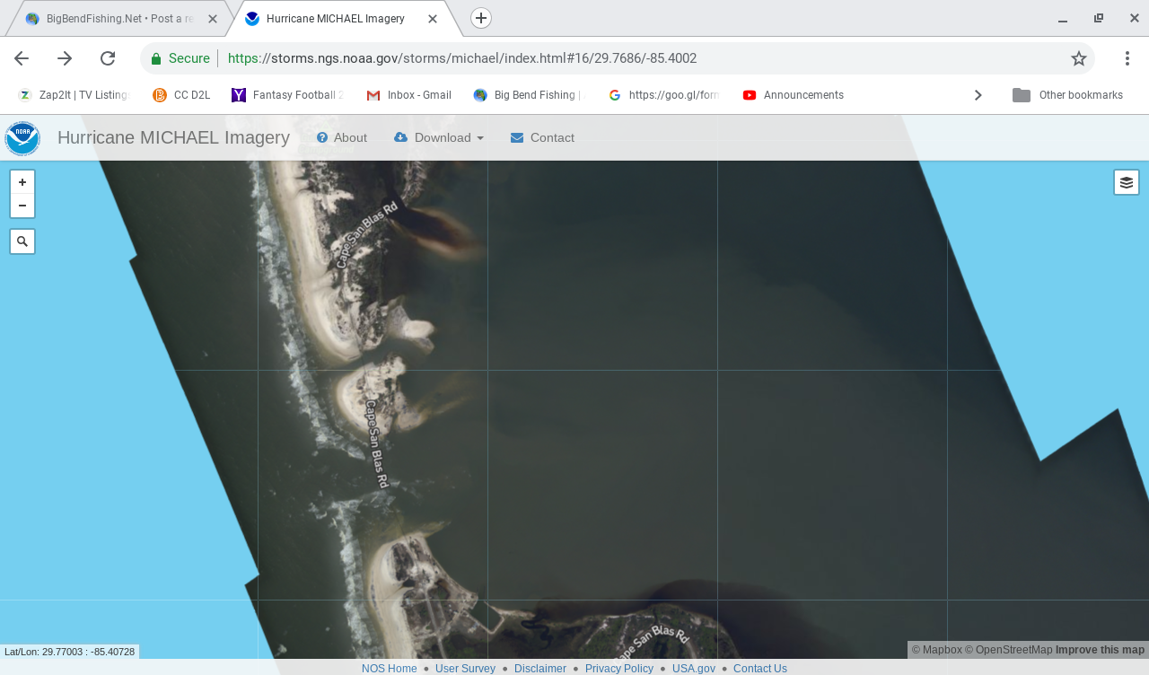Bookmark this page with star icon
Image resolution: width=1149 pixels, height=675 pixels.
1078,58
